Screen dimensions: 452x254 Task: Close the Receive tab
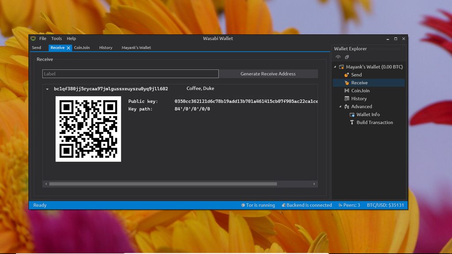[68, 48]
